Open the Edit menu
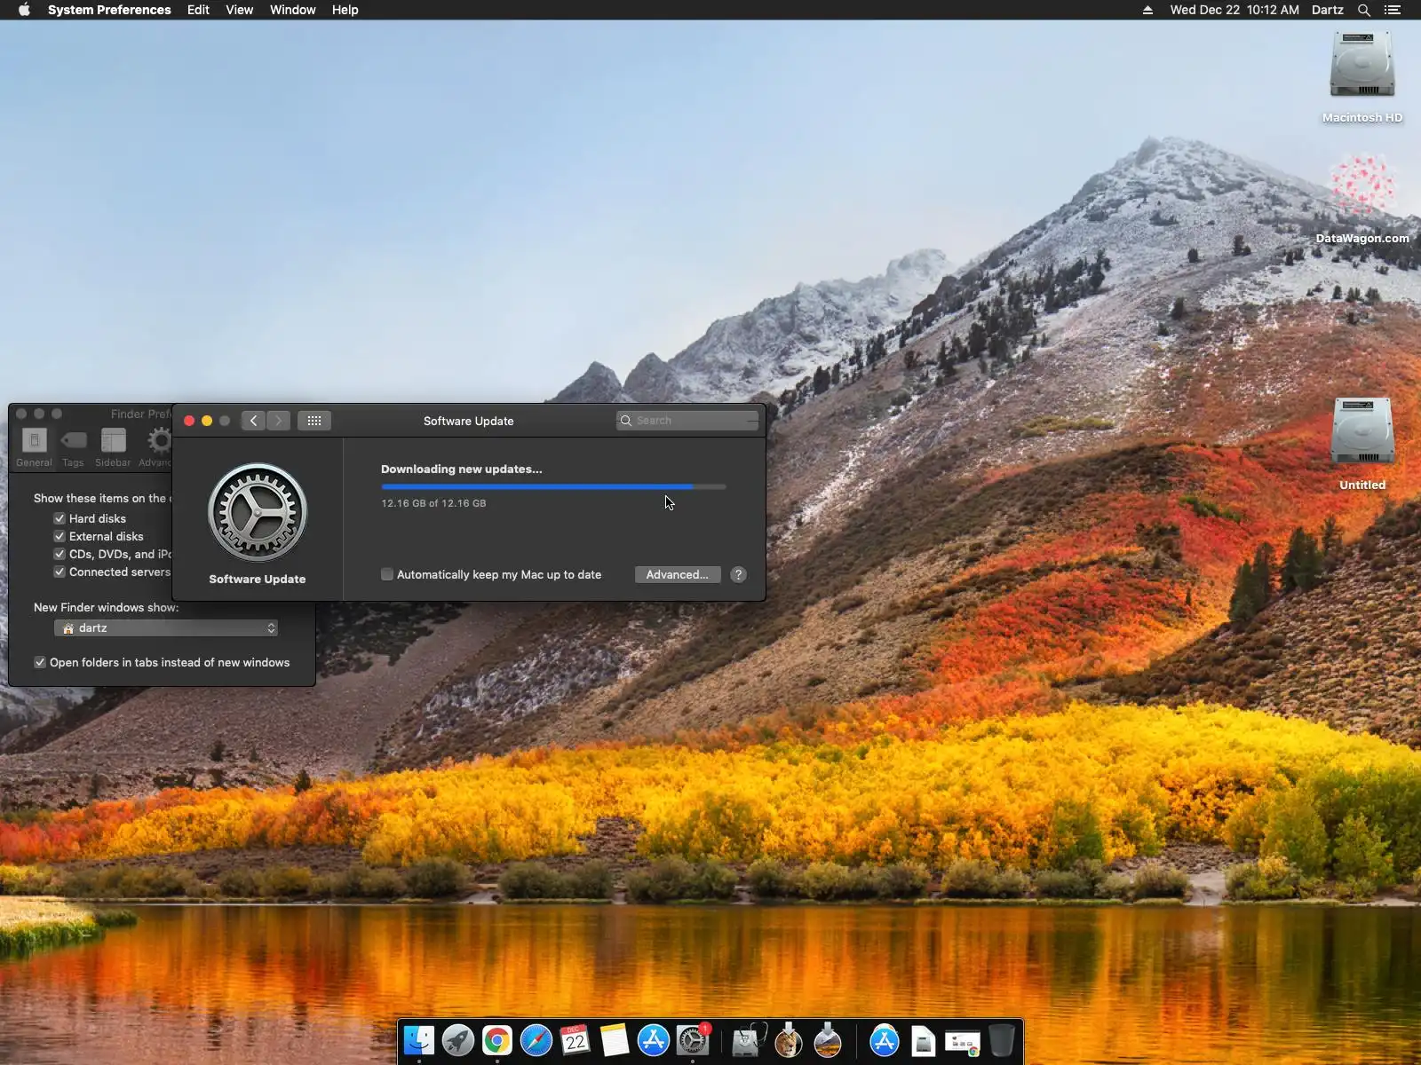Screen dimensions: 1421x1065 pos(198,10)
